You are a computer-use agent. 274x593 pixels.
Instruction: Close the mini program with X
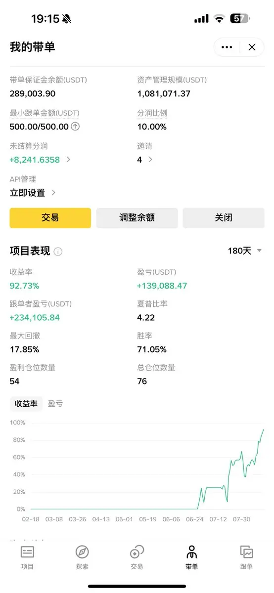tap(252, 47)
